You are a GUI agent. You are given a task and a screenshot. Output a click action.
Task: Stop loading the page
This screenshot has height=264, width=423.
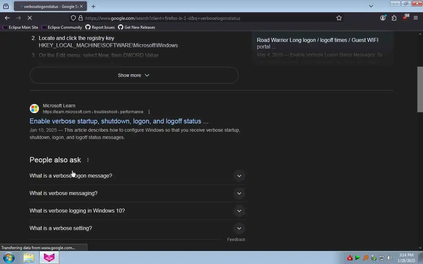click(30, 18)
